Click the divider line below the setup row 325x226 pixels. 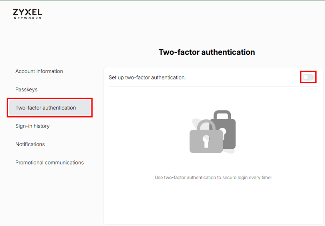pos(213,86)
